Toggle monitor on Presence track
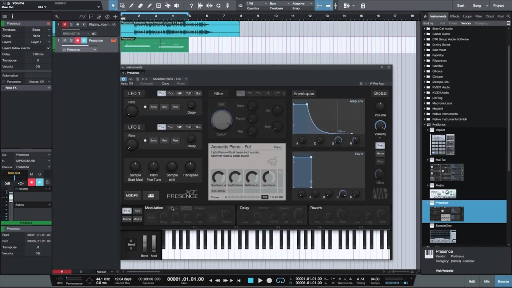 coord(84,40)
